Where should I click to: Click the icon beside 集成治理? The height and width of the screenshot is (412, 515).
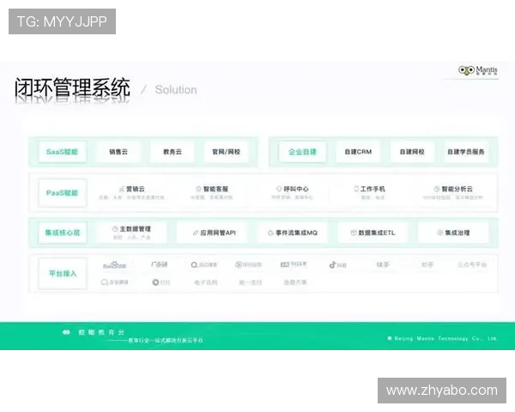(x=440, y=233)
